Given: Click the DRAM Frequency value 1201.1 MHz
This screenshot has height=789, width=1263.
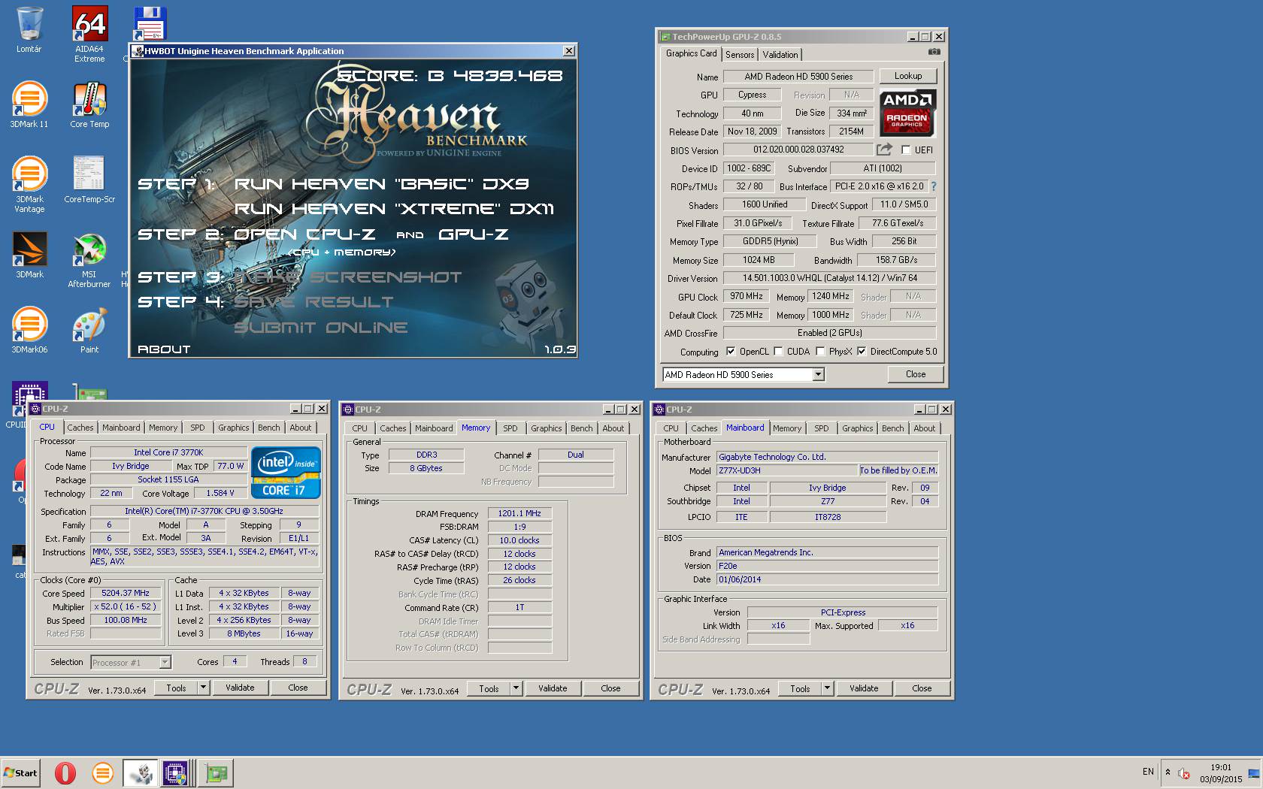Looking at the screenshot, I should click(x=519, y=513).
